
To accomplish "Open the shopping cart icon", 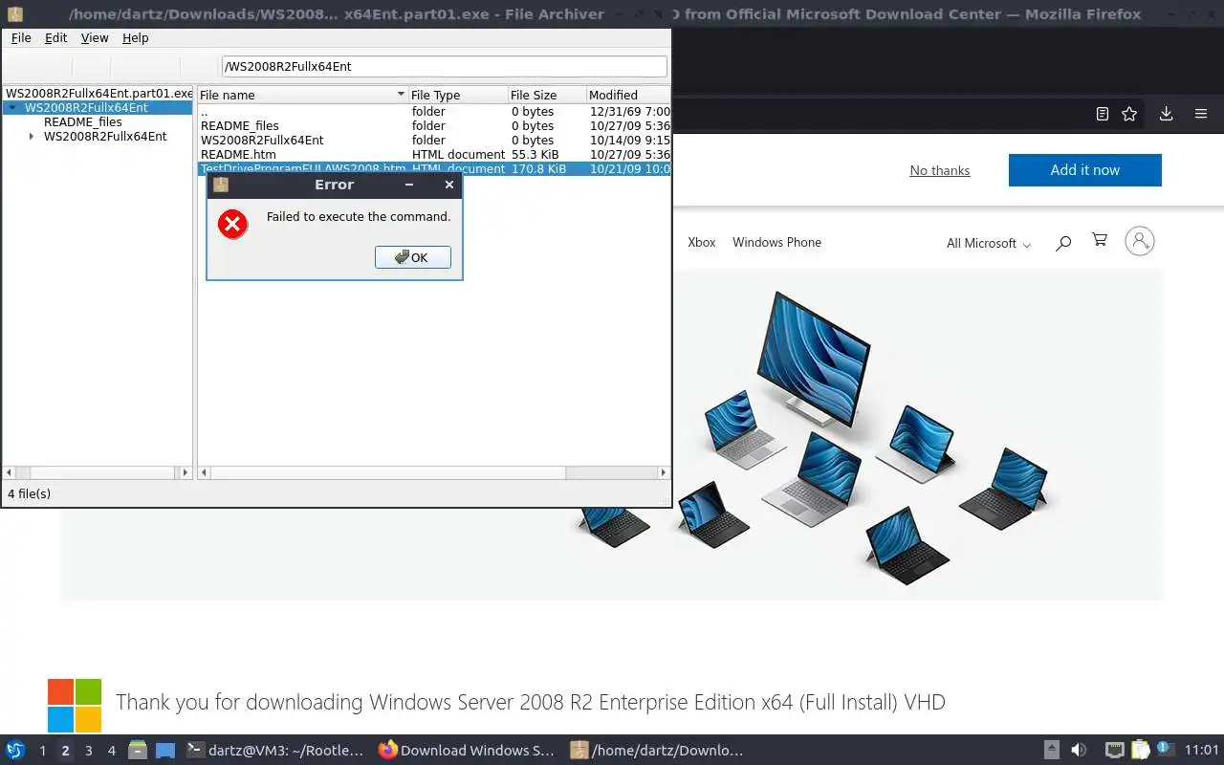I will (x=1100, y=241).
